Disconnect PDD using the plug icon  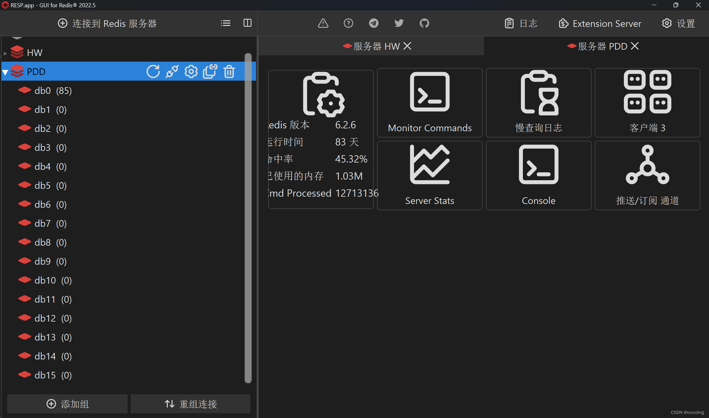click(x=172, y=71)
